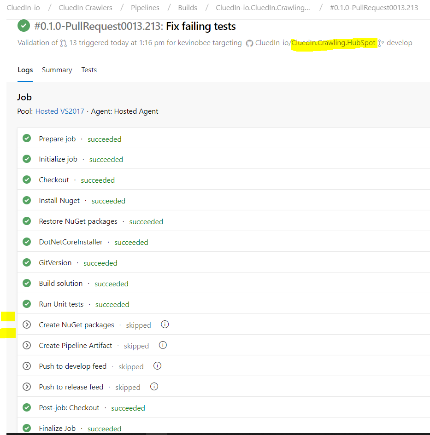Viewport: 430px width, 435px height.
Task: Open the DotNetCoreInstaller step log
Action: (224, 242)
